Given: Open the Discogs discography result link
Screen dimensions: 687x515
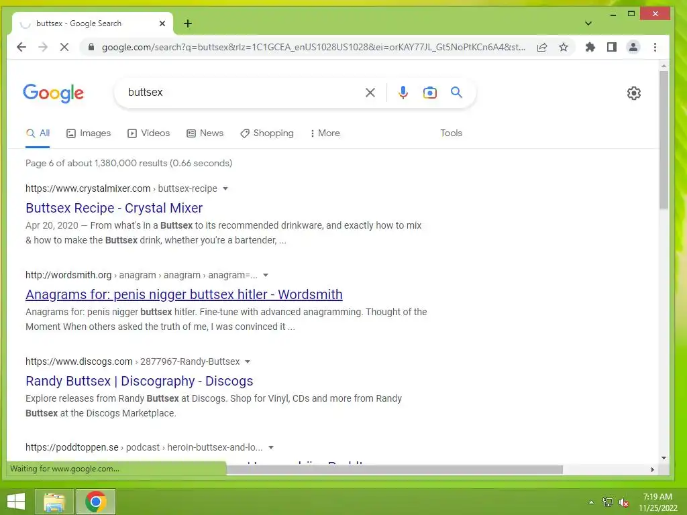Looking at the screenshot, I should tap(140, 381).
